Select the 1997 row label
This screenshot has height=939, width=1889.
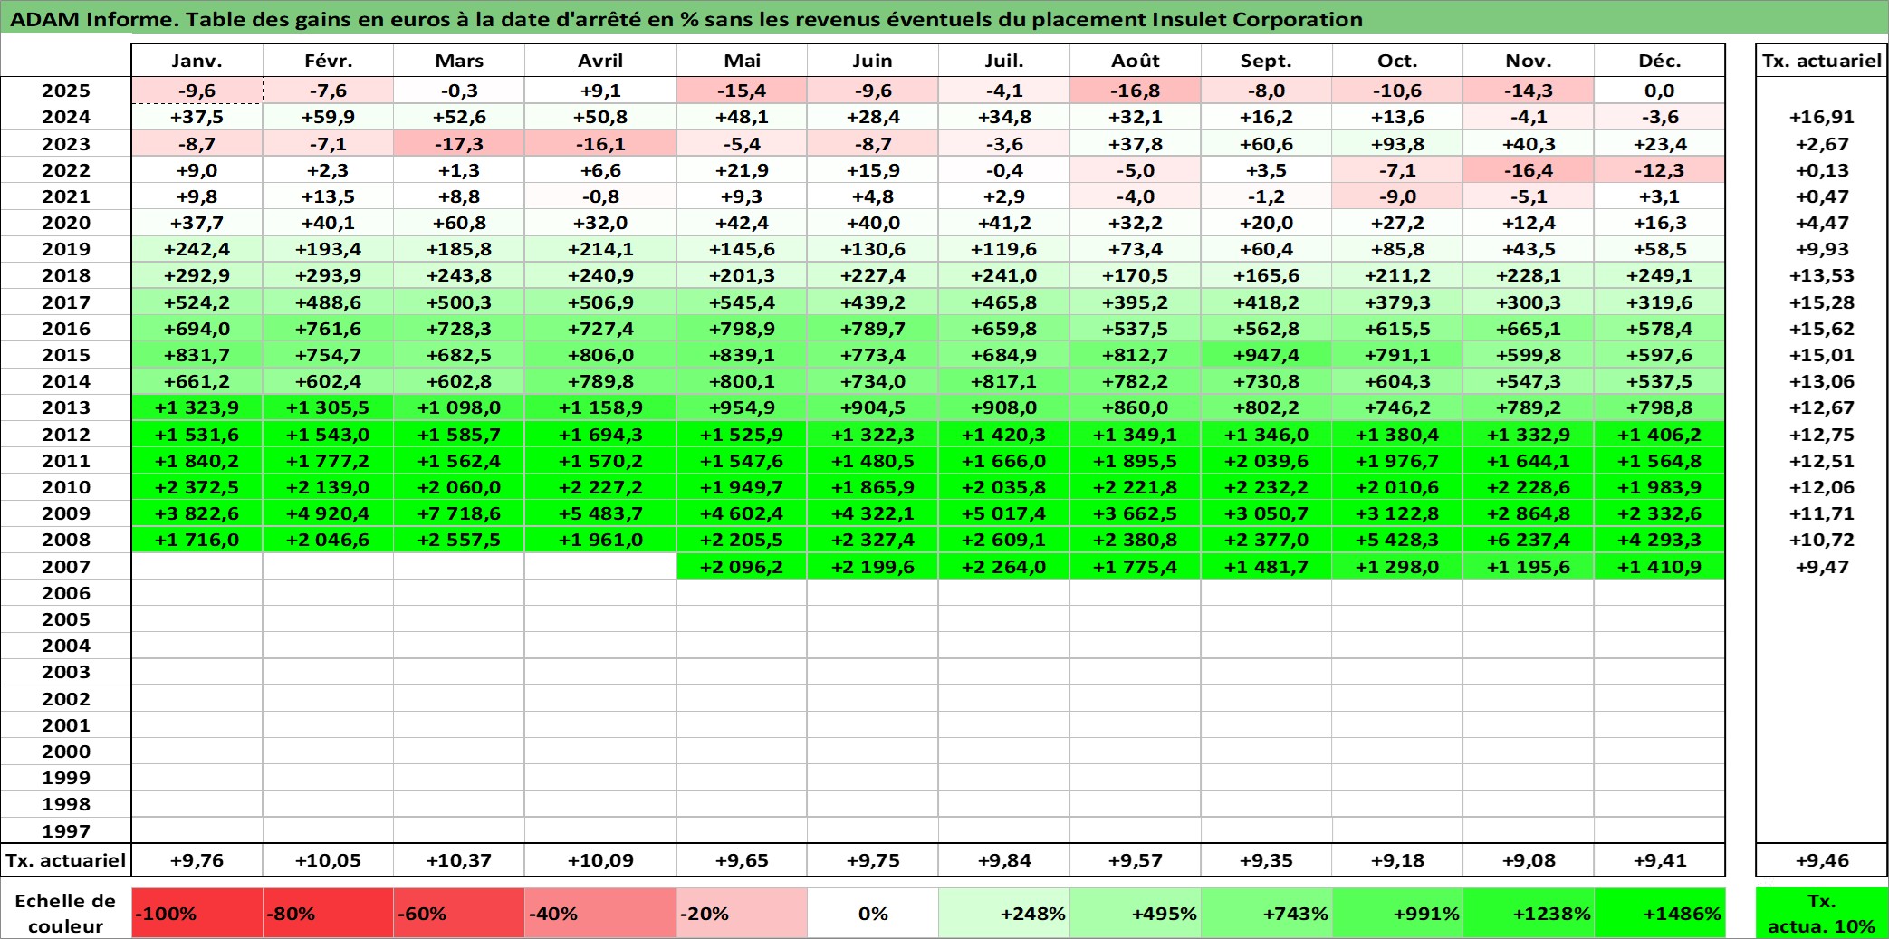click(66, 830)
